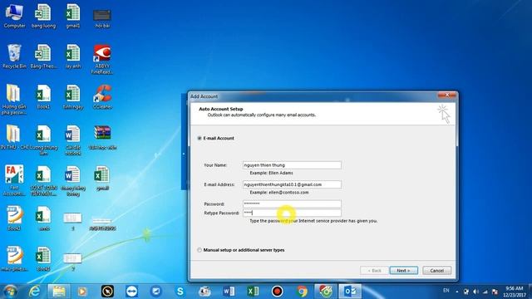Click the network tray icon

tap(485, 292)
